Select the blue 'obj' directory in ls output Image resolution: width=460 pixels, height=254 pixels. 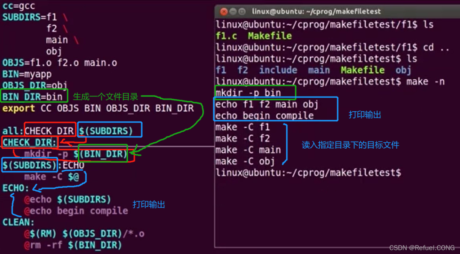(403, 70)
